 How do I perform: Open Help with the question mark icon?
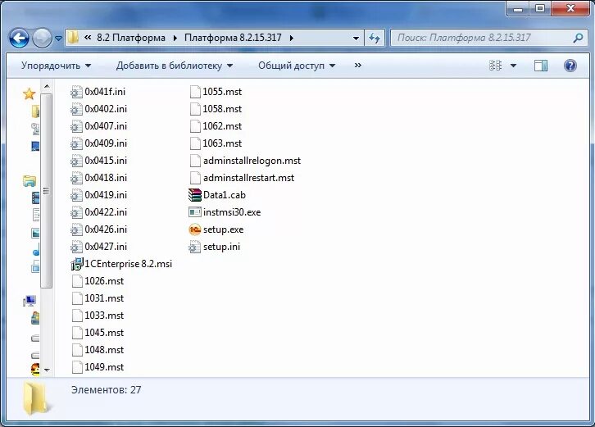(570, 66)
